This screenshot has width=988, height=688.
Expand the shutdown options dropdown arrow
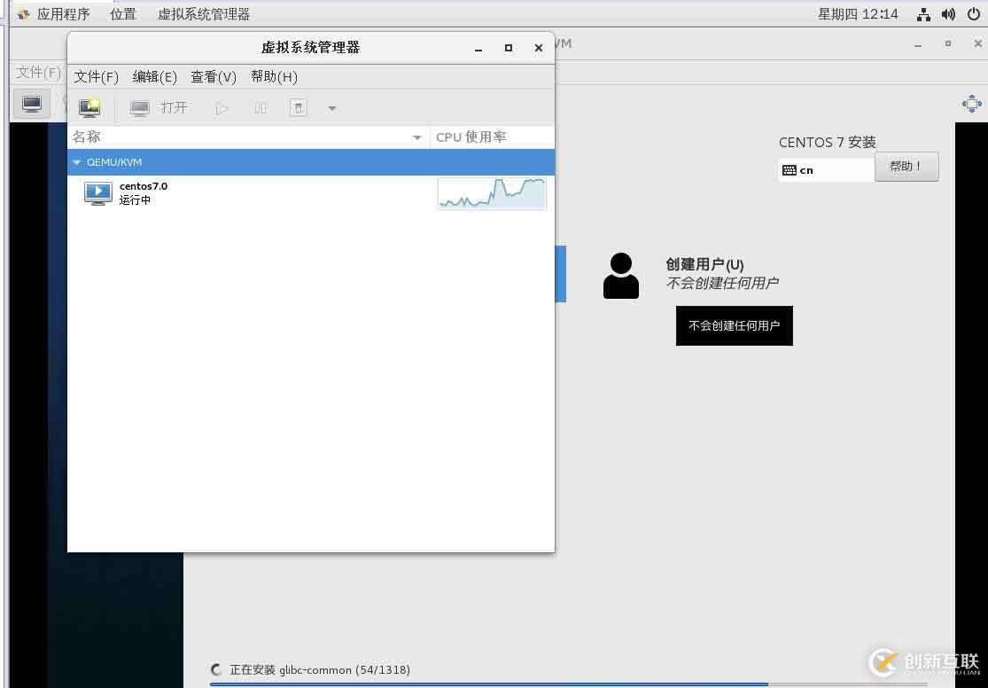point(332,108)
